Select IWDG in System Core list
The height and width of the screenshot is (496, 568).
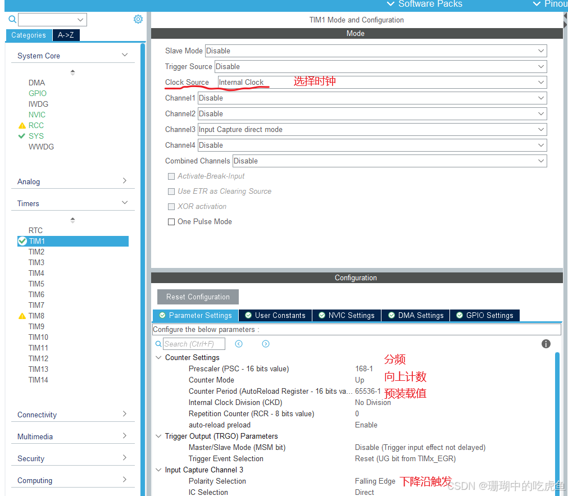click(38, 104)
